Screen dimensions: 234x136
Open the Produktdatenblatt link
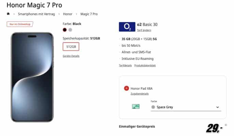145,65
